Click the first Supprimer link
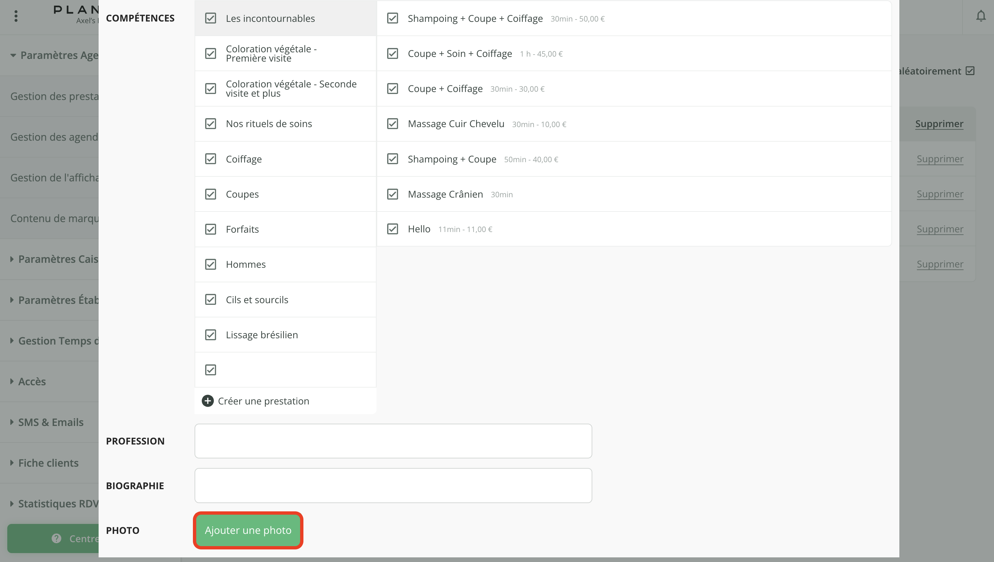Screen dimensions: 994x562 pyautogui.click(x=939, y=124)
